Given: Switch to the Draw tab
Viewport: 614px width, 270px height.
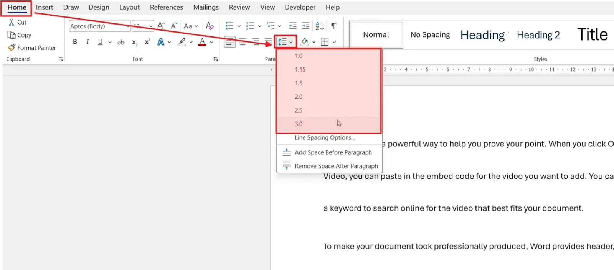Looking at the screenshot, I should 71,7.
